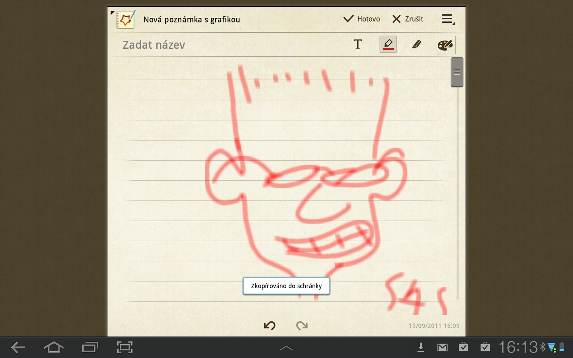Screen dimensions: 573x358
Task: Toggle the Pen tool active state
Action: tap(388, 44)
